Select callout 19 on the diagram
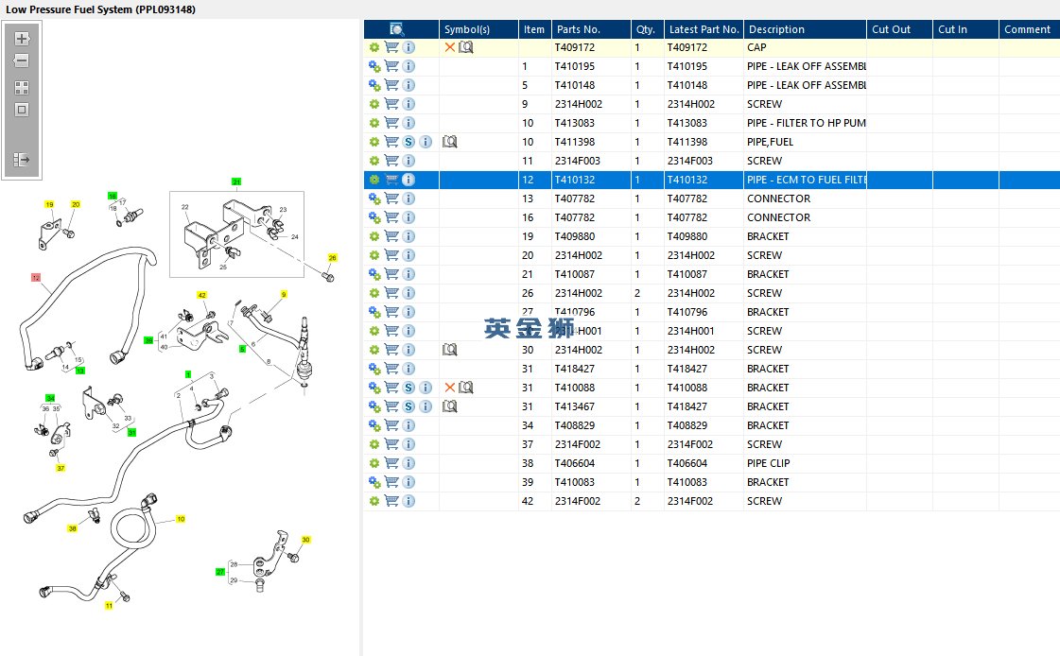The image size is (1060, 656). pos(49,204)
